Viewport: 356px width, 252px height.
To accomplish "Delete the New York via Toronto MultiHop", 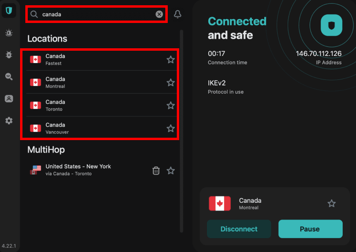I will pyautogui.click(x=156, y=170).
